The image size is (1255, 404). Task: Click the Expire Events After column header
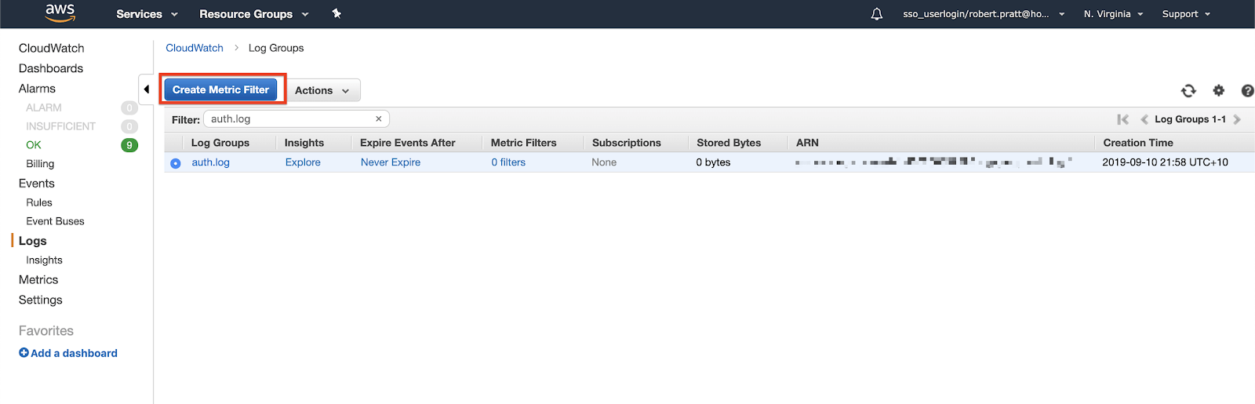408,143
